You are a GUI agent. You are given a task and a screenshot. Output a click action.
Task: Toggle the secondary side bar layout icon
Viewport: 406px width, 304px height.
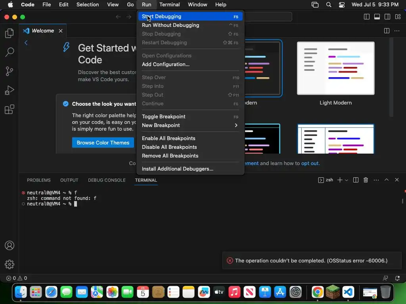(387, 17)
